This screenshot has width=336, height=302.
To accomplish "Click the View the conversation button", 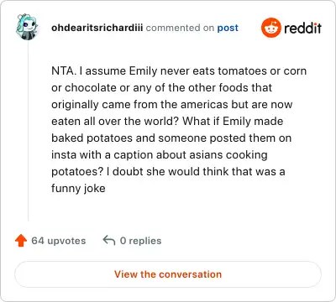I will tap(168, 274).
